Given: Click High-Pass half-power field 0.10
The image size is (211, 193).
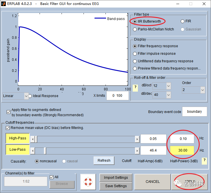Looking at the screenshot, I should (182, 139).
